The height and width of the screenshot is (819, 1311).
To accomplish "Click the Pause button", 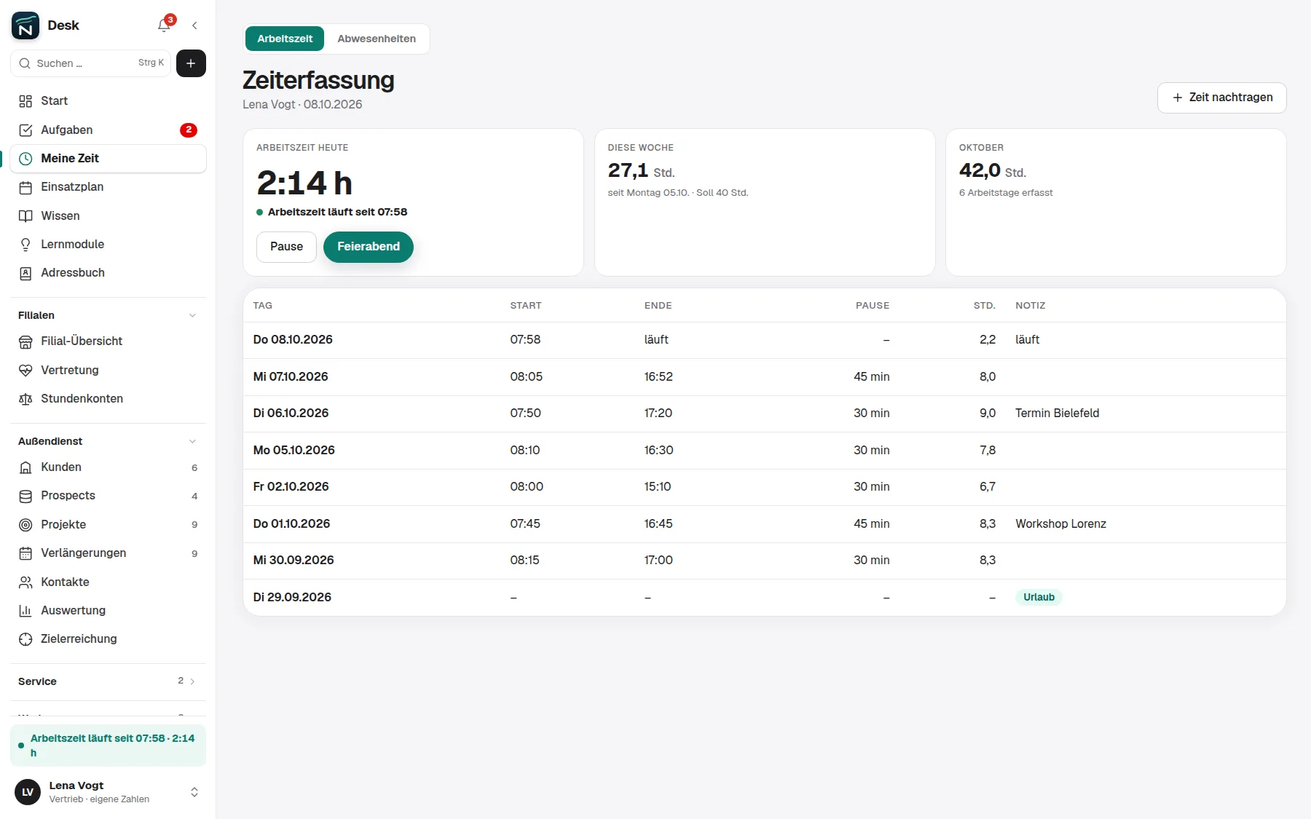I will 286,247.
